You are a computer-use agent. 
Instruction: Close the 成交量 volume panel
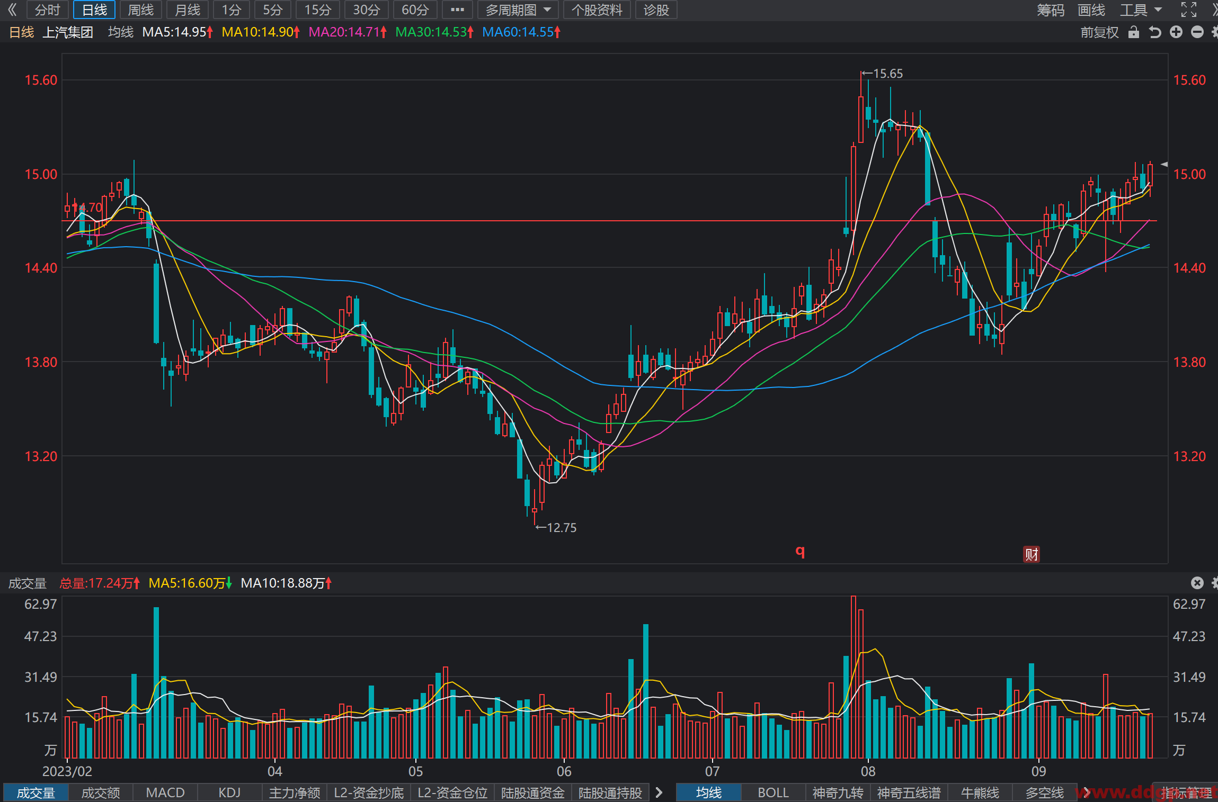[1197, 583]
